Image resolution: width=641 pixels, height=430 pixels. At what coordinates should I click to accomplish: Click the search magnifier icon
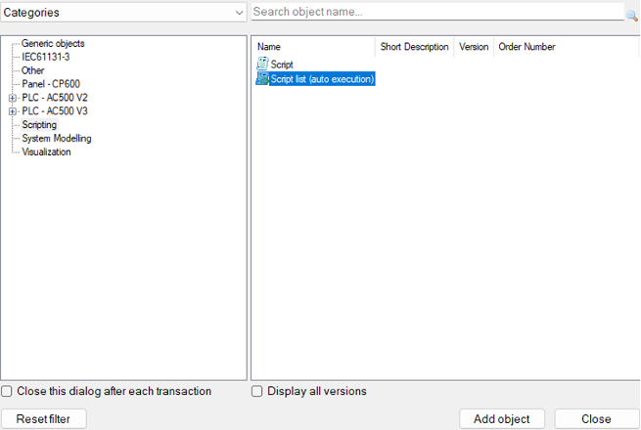(x=632, y=15)
